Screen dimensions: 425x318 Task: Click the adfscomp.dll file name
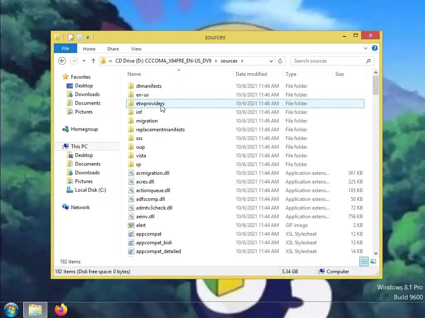[x=150, y=199]
